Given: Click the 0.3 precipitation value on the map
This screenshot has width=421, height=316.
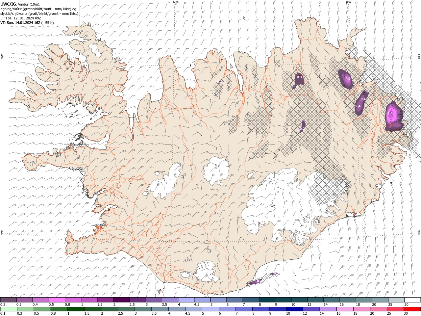Looking at the screenshot, I should [x=299, y=77].
